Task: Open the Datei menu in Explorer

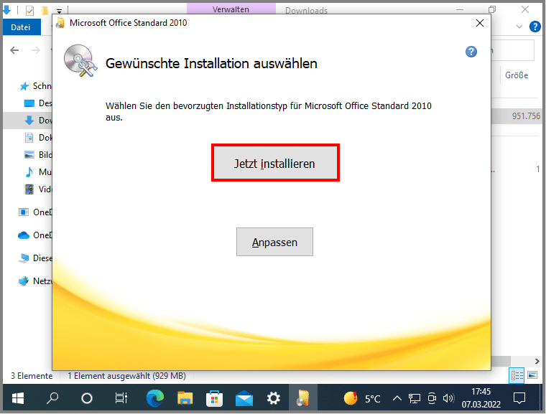Action: pos(21,27)
